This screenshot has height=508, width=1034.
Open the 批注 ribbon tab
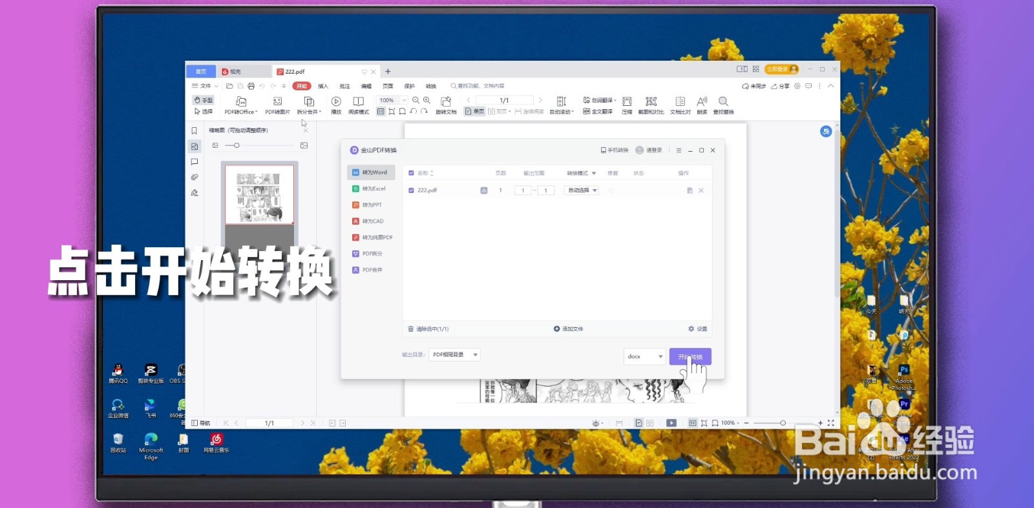tap(344, 86)
